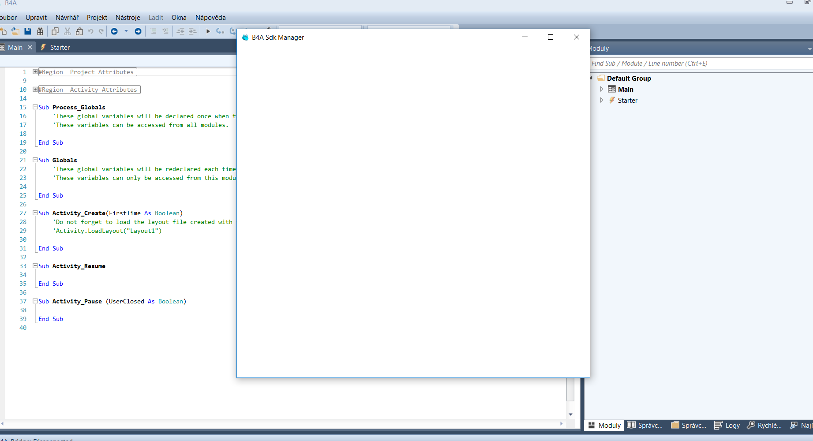Click the 'Activity.LoadLayout("Layout1") comment line

[x=107, y=231]
